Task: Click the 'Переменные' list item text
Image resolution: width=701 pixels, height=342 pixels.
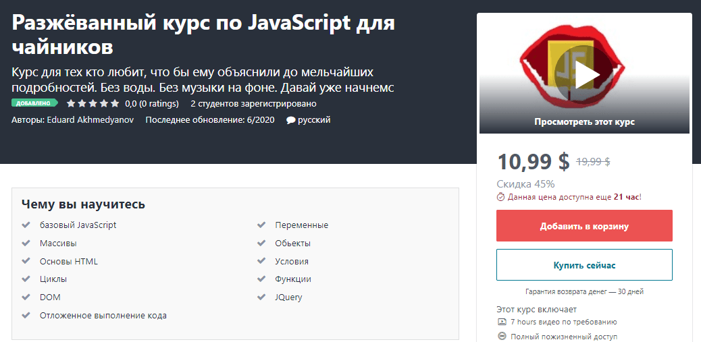Action: point(302,225)
